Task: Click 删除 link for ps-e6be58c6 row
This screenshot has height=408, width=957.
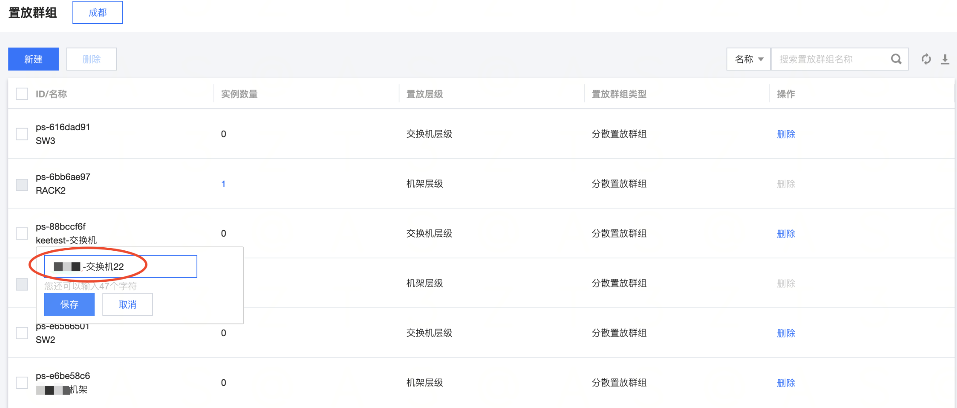Action: (x=786, y=383)
